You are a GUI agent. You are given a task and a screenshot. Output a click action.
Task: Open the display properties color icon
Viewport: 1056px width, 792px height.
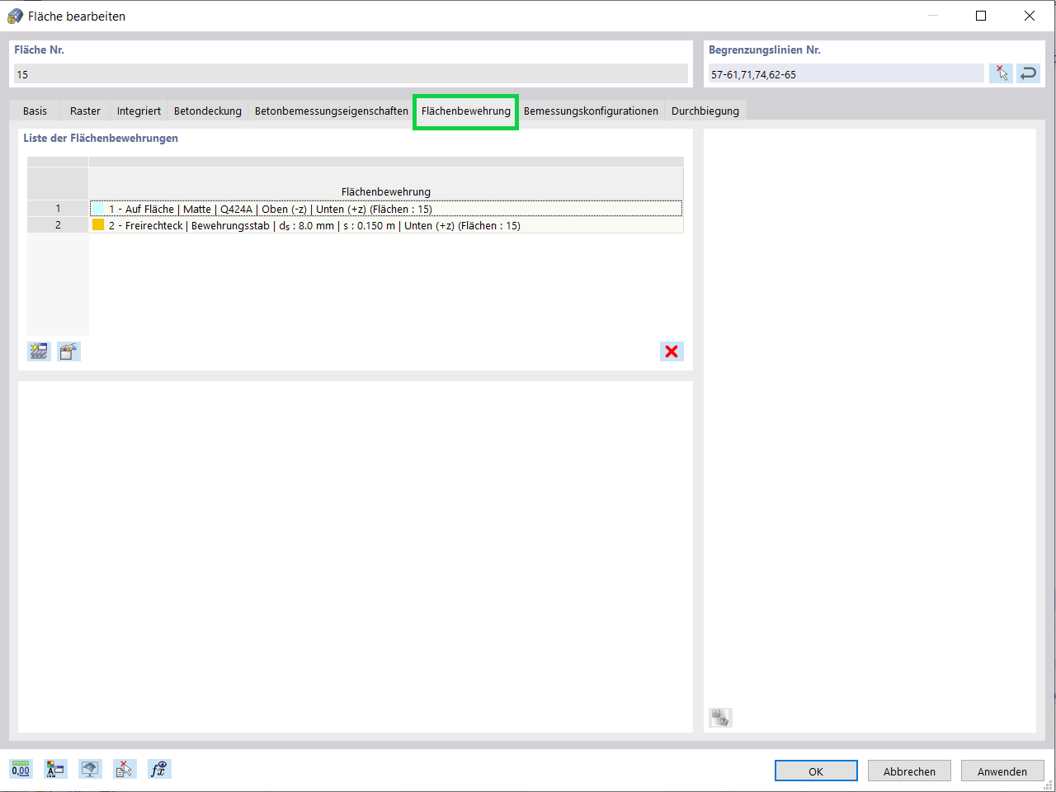point(55,769)
